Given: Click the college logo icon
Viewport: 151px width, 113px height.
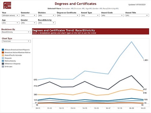Looking at the screenshot, I should click(x=7, y=5).
